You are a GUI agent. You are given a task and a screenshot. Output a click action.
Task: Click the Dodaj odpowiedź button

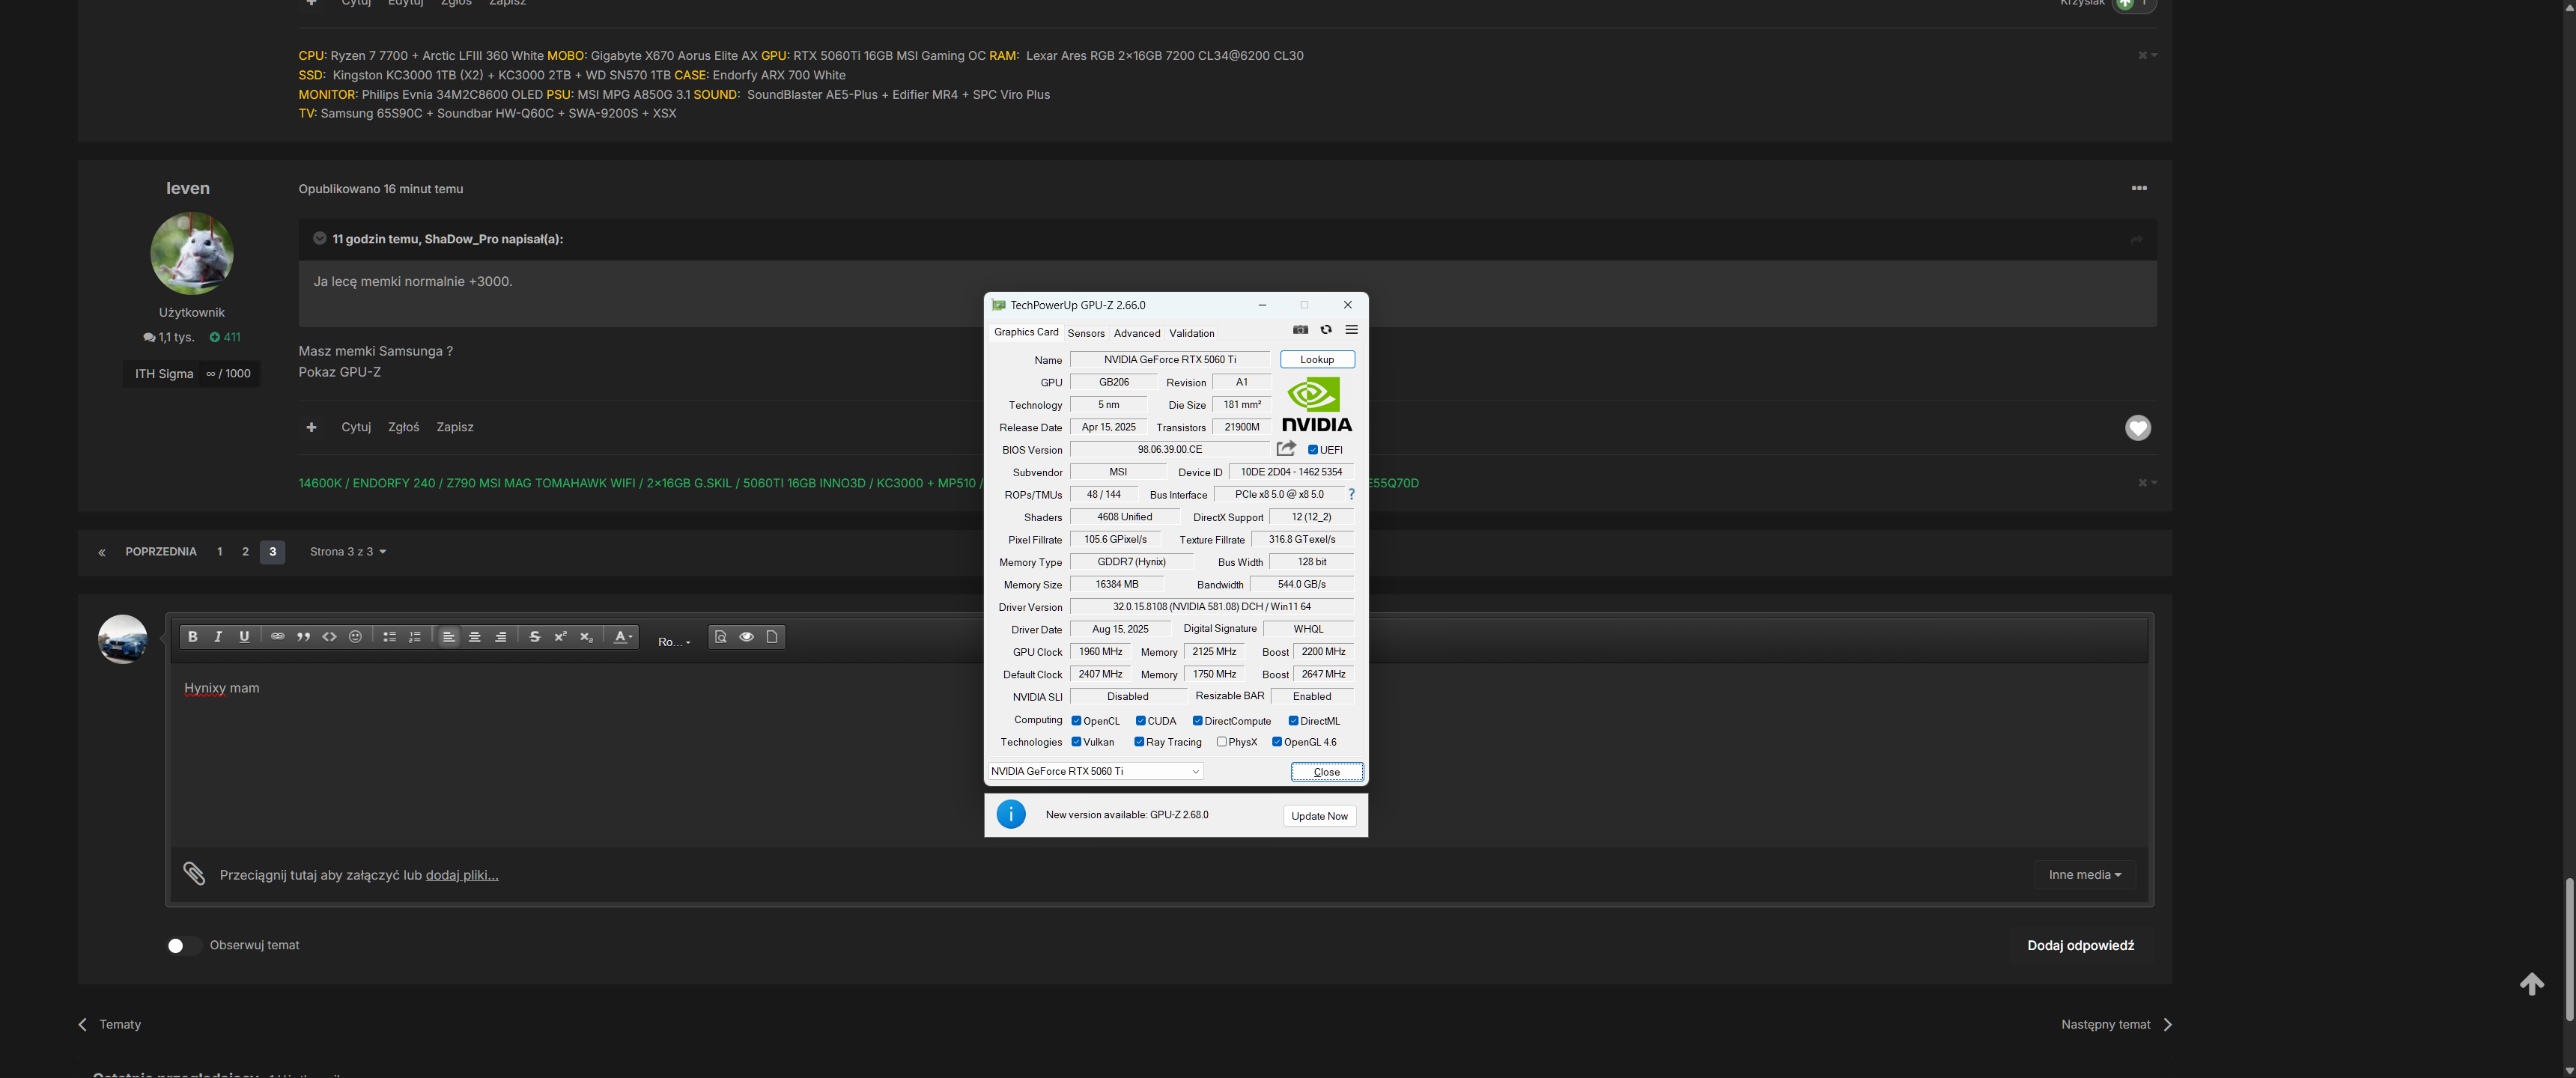(2080, 946)
